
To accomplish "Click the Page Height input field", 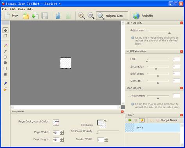I will 56,139.
